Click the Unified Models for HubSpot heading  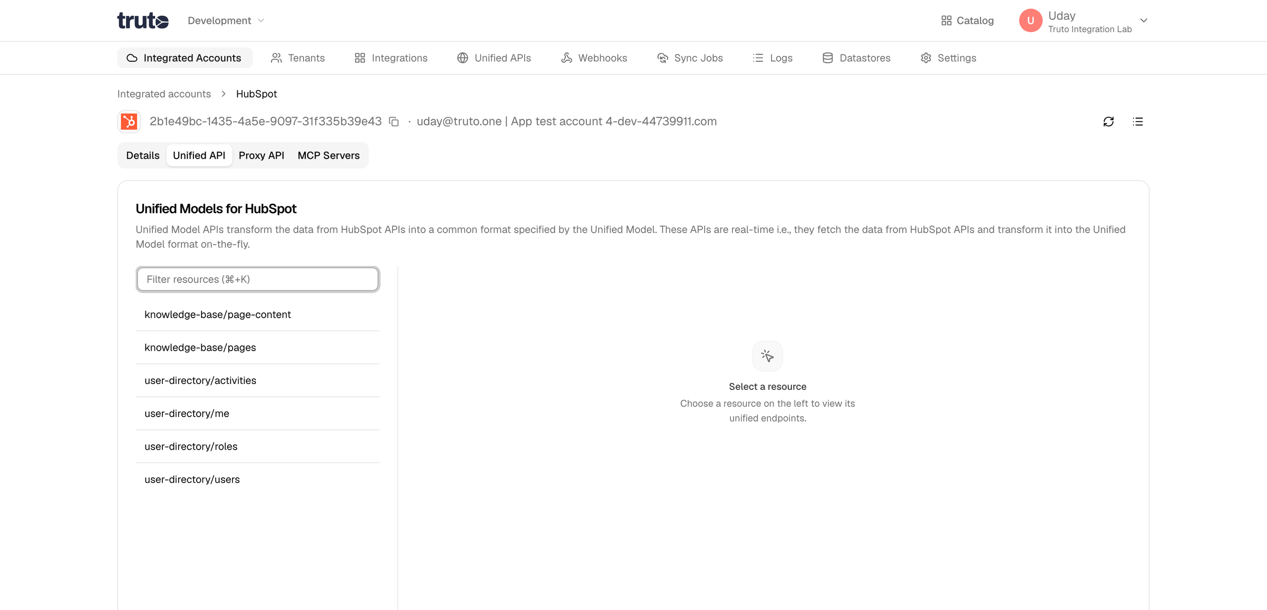pos(216,209)
